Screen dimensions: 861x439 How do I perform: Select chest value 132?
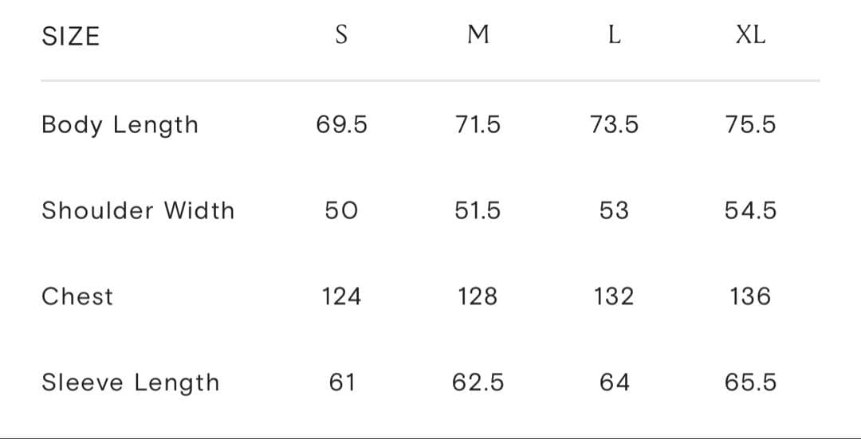pyautogui.click(x=615, y=297)
